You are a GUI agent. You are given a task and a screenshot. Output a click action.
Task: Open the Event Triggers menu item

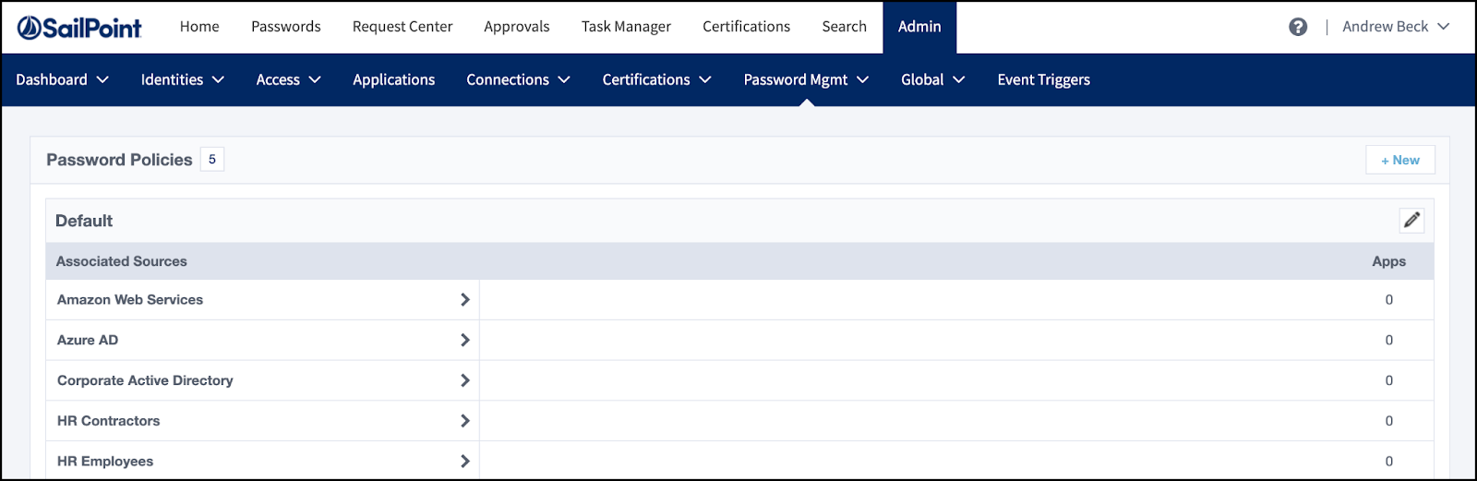click(x=1043, y=79)
